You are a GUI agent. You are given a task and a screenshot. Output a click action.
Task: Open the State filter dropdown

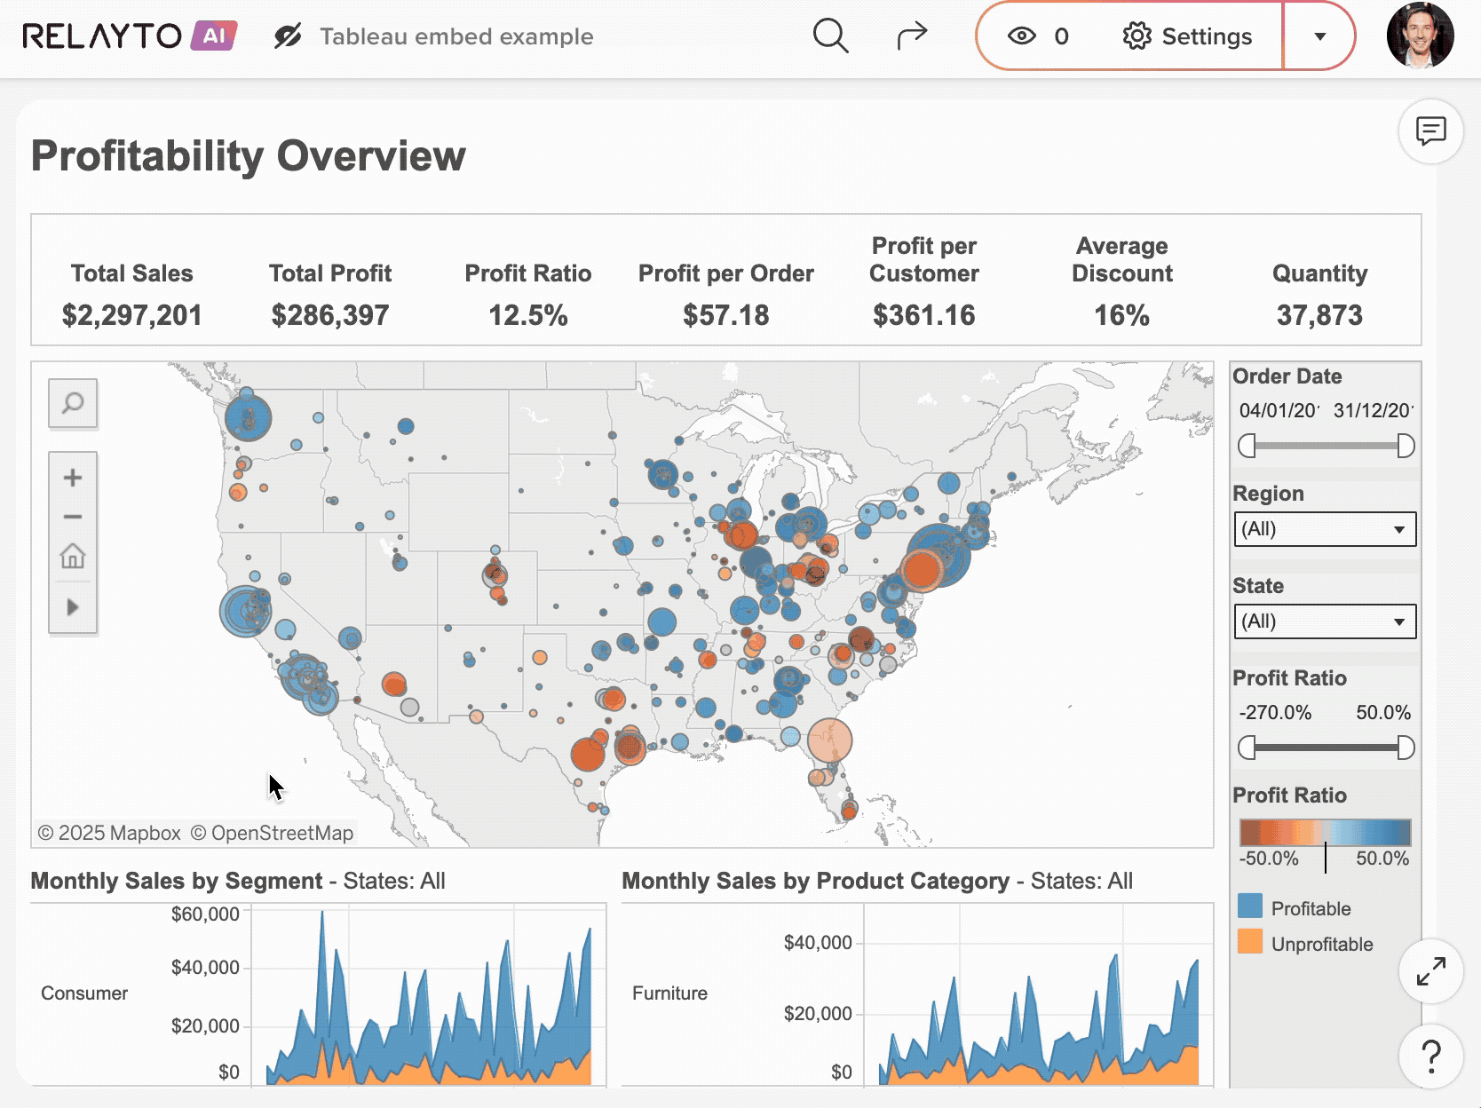pyautogui.click(x=1324, y=621)
